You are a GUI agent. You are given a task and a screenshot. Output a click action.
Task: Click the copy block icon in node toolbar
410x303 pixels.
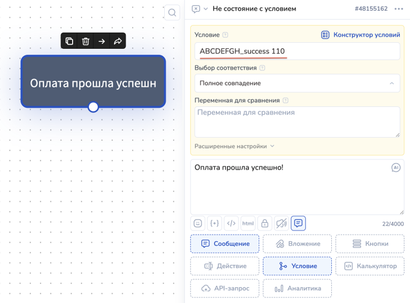(69, 41)
